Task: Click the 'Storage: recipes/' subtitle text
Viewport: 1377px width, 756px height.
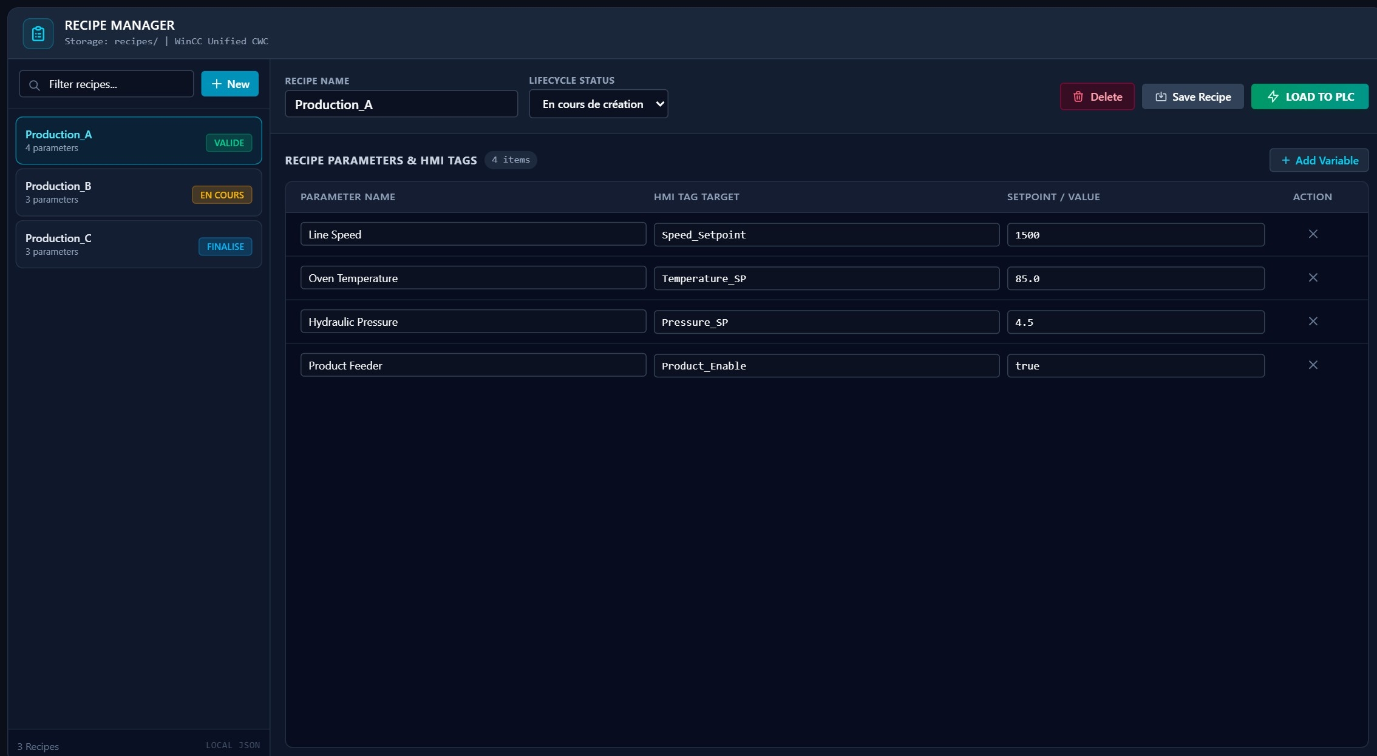Action: point(111,41)
